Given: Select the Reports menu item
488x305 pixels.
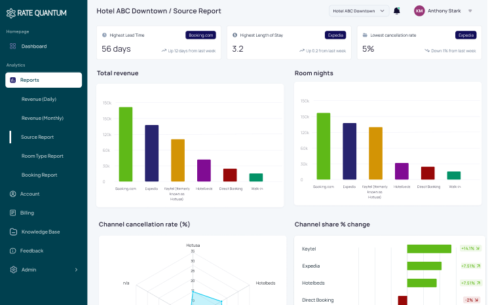Looking at the screenshot, I should [x=43, y=80].
